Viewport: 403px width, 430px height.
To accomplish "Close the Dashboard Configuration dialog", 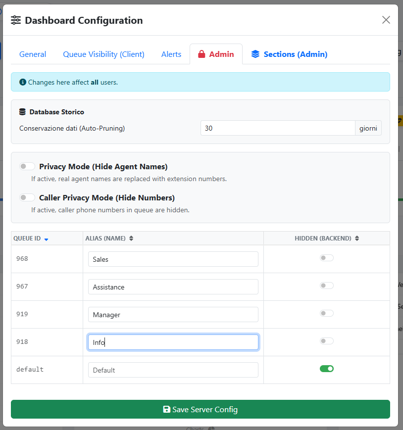I will point(386,20).
